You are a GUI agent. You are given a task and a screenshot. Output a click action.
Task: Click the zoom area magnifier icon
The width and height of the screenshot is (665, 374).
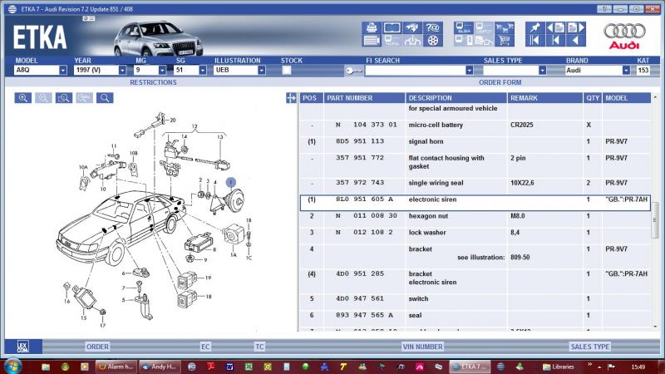(x=64, y=98)
